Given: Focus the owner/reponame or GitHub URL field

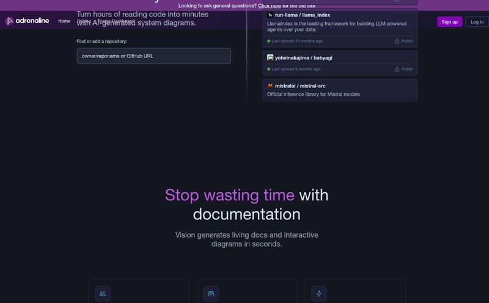Looking at the screenshot, I should tap(154, 56).
